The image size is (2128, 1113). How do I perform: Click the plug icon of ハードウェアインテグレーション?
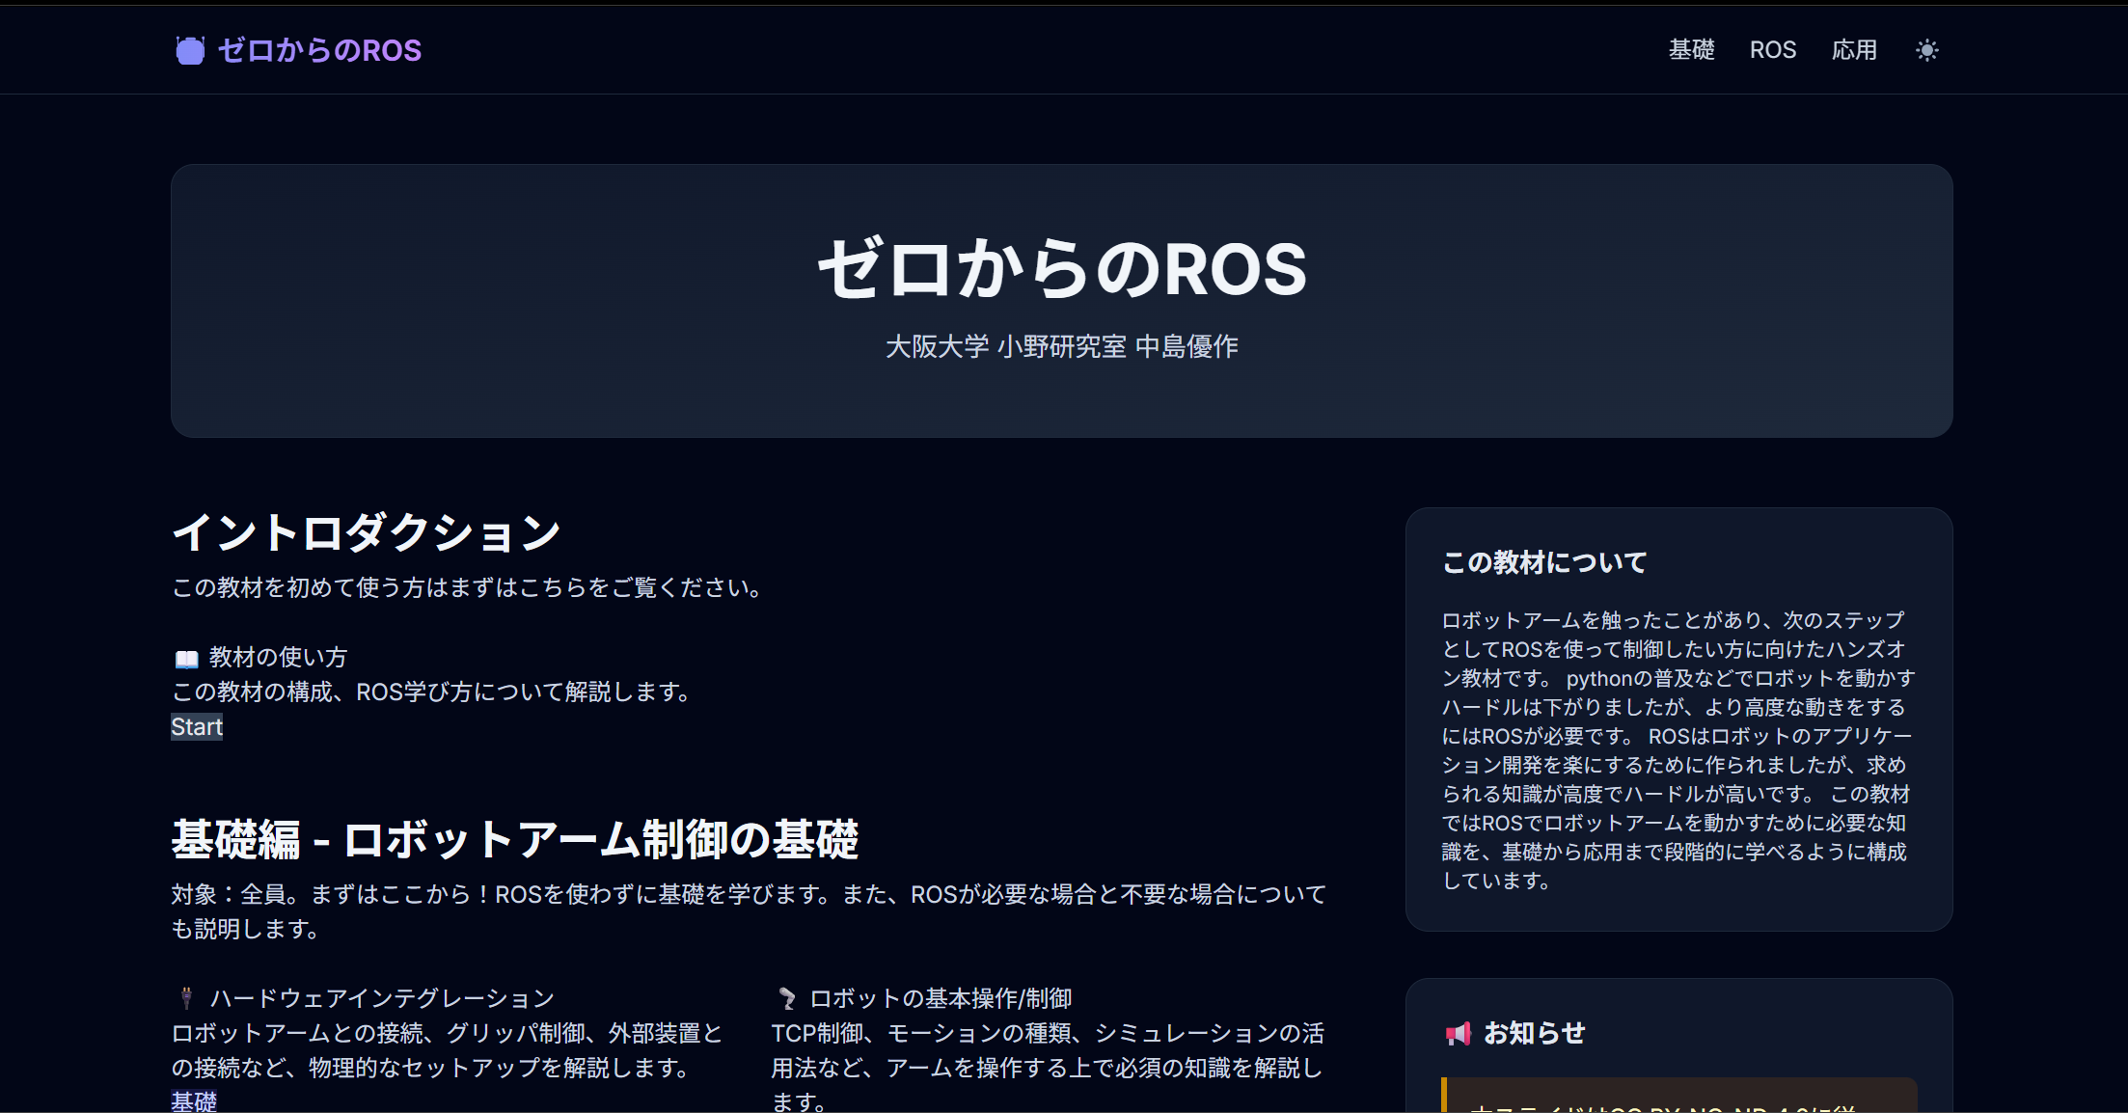pos(185,996)
